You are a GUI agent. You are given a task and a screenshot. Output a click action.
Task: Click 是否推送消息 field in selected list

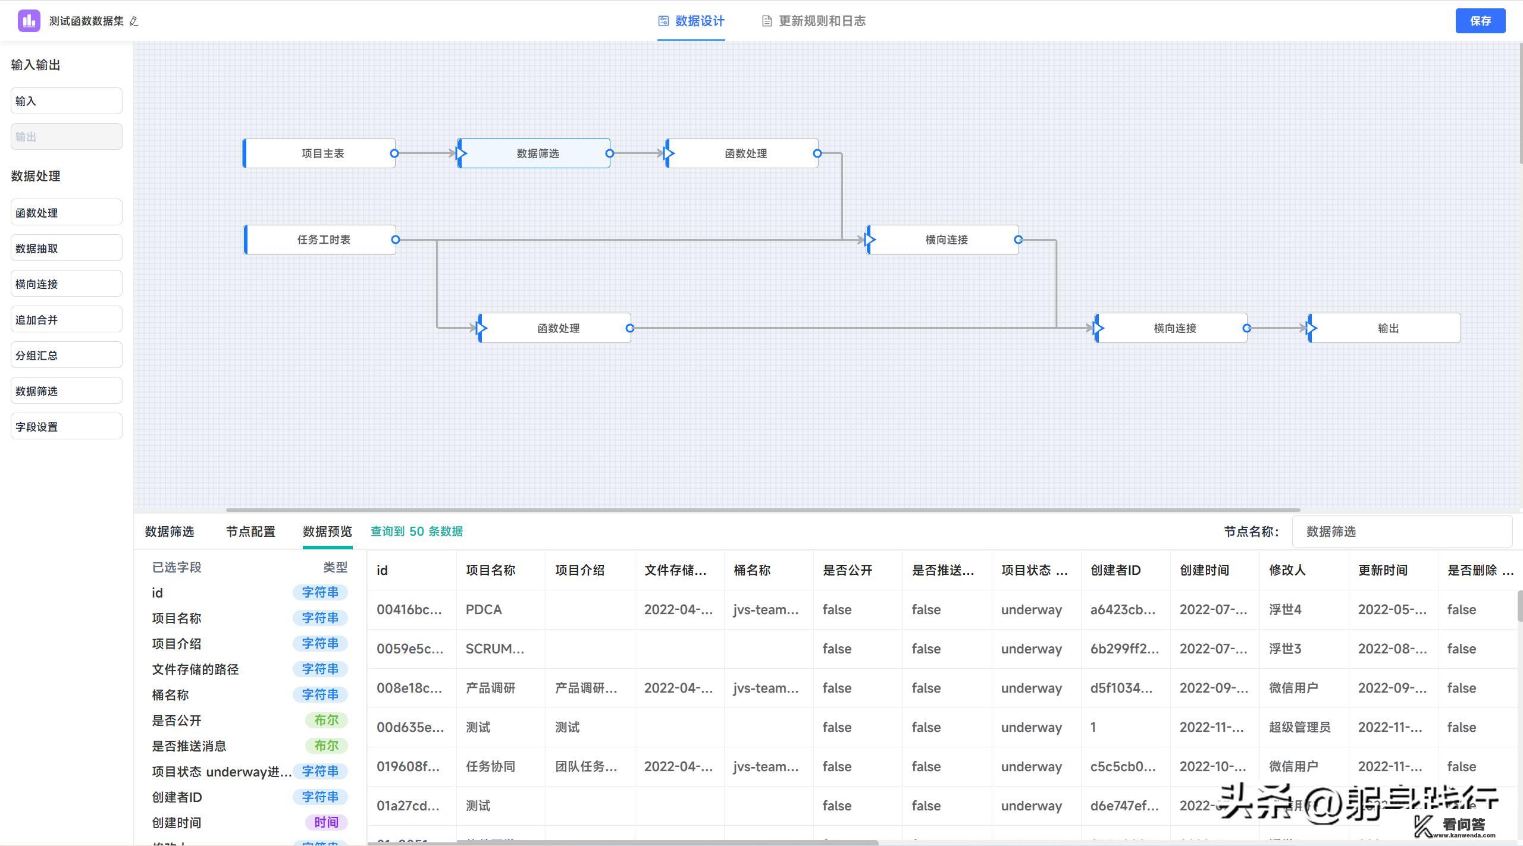pos(189,746)
